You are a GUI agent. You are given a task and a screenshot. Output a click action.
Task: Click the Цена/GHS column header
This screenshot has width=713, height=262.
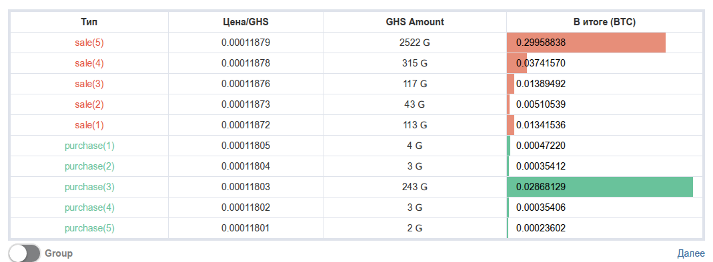245,22
